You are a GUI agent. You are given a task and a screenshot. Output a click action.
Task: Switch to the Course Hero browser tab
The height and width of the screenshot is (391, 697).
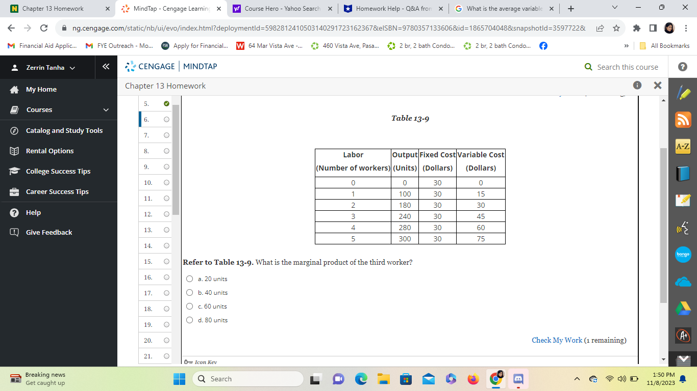280,8
